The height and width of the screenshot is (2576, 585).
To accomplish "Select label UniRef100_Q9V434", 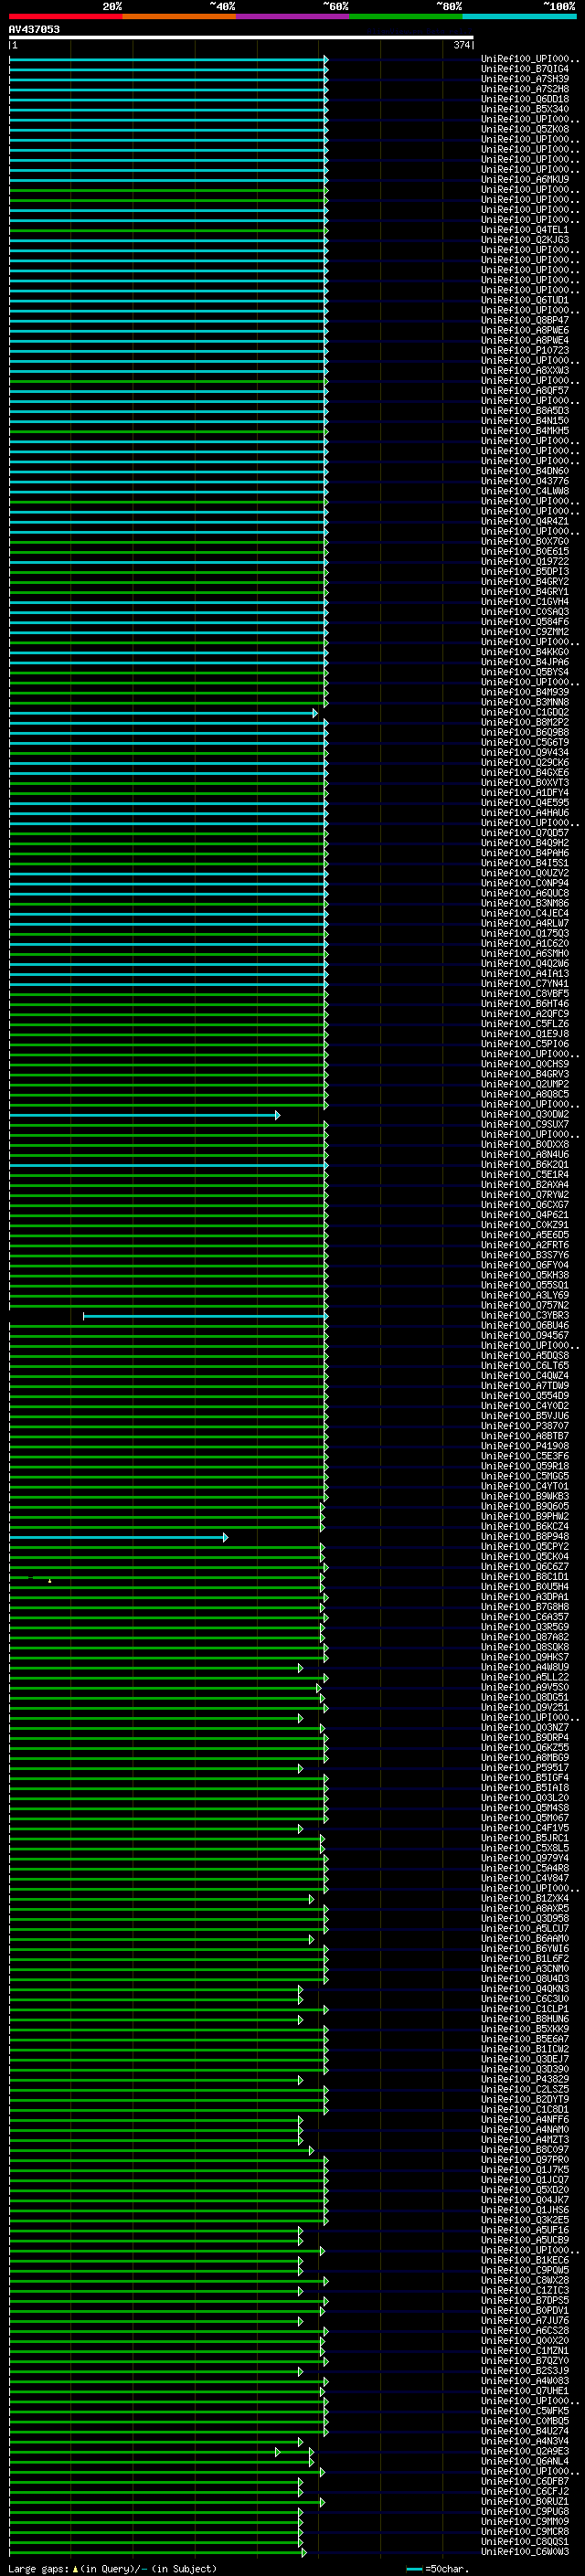I will (x=524, y=753).
